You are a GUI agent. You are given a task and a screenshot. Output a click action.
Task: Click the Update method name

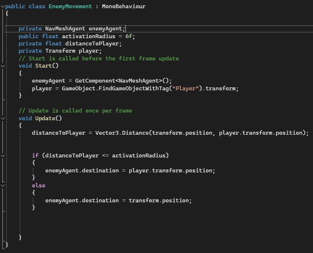tap(45, 118)
